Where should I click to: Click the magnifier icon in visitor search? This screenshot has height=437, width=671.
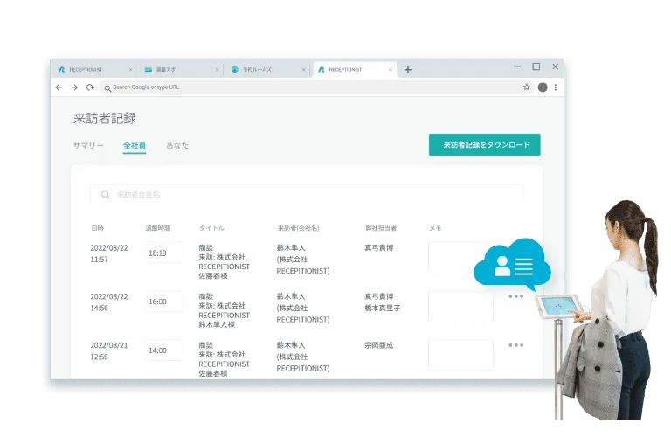[106, 194]
